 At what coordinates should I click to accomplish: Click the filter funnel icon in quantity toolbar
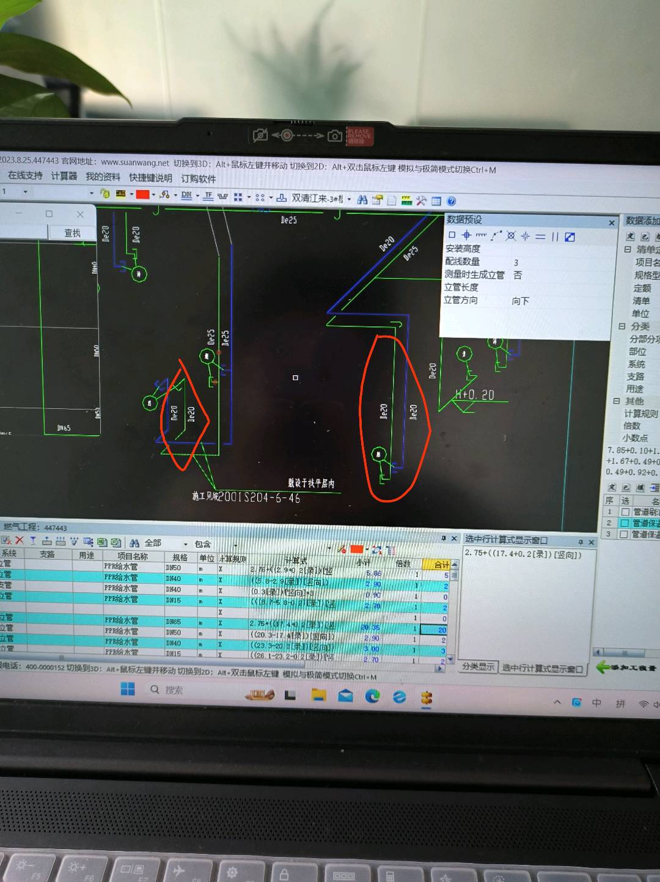pos(33,541)
